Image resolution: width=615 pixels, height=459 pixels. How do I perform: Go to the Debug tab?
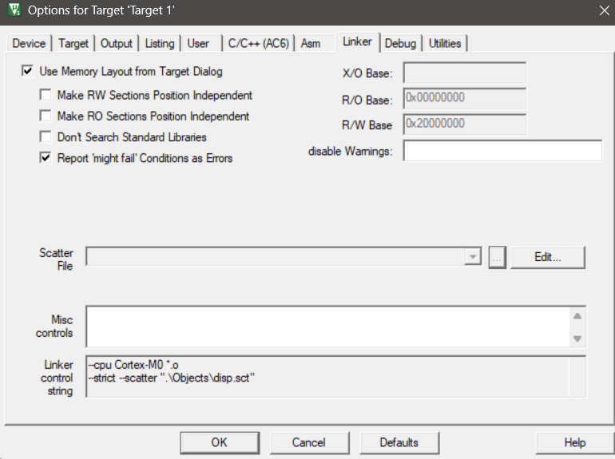400,43
